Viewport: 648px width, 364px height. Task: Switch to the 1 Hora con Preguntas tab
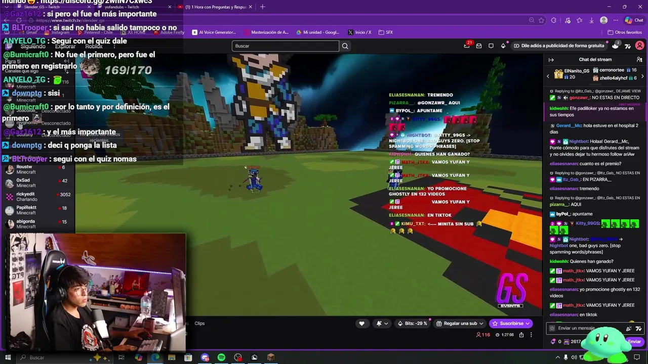click(x=216, y=7)
